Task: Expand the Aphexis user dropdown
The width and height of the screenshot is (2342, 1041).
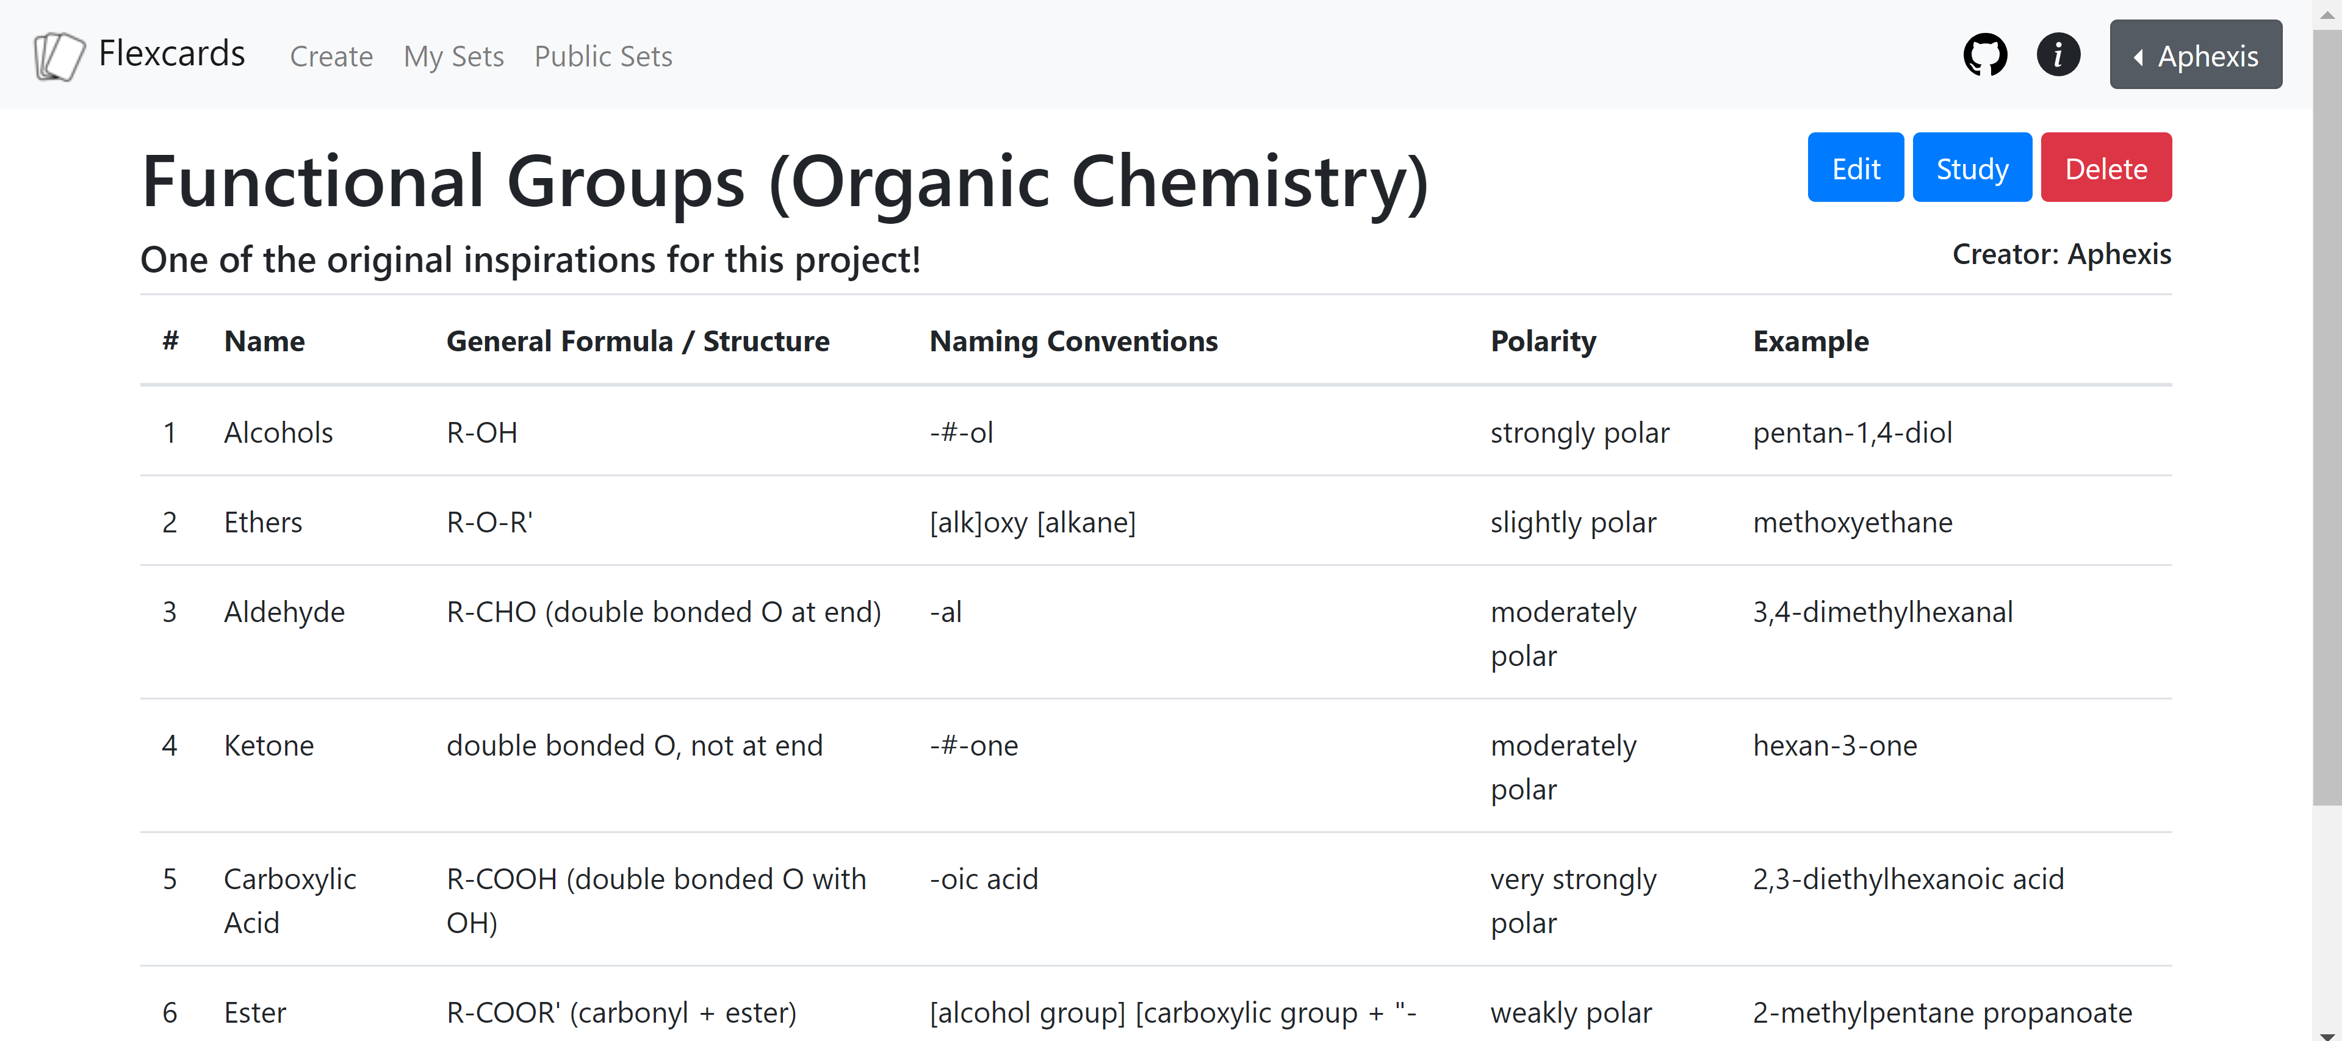Action: coord(2195,55)
